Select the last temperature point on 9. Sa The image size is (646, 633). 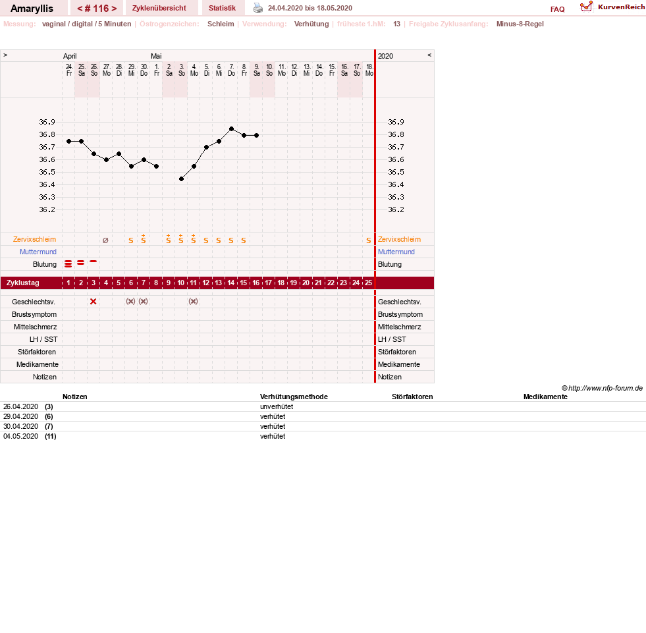point(257,135)
